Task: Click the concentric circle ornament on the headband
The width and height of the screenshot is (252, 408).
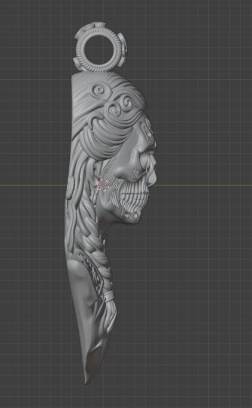Action: 99,90
